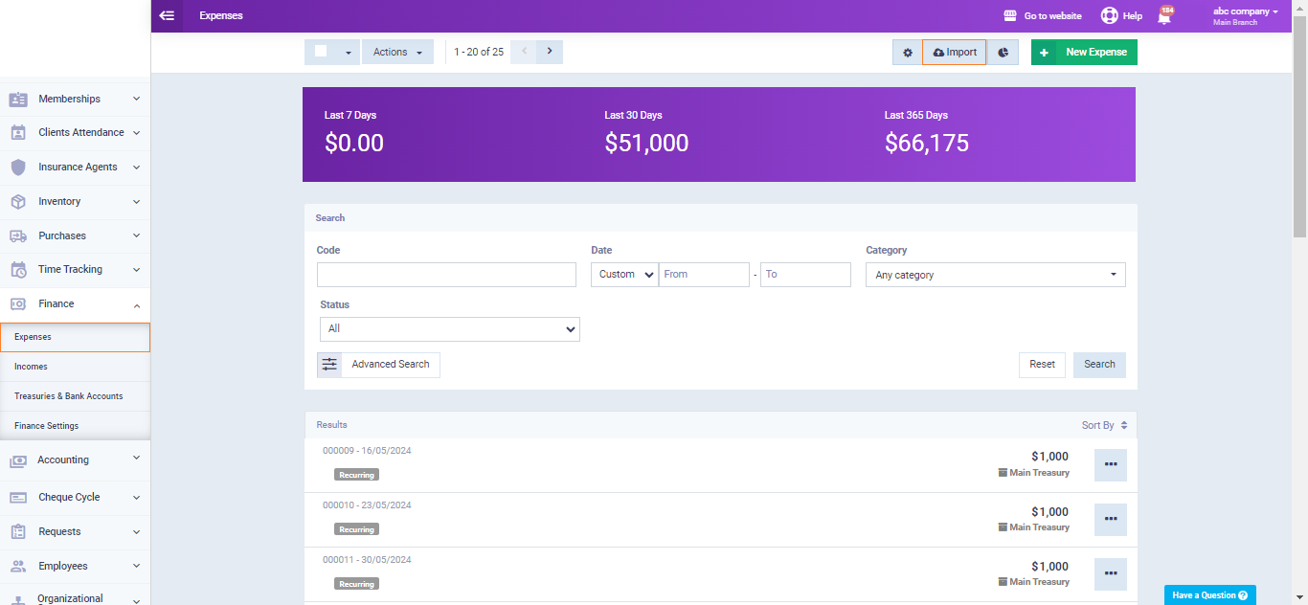
Task: Expand the Employees menu chevron
Action: point(136,567)
